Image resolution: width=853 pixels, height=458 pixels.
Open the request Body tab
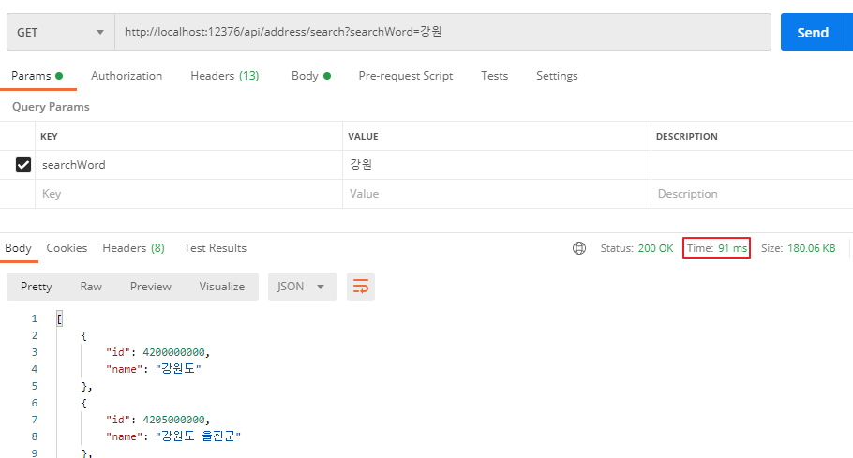pos(311,76)
